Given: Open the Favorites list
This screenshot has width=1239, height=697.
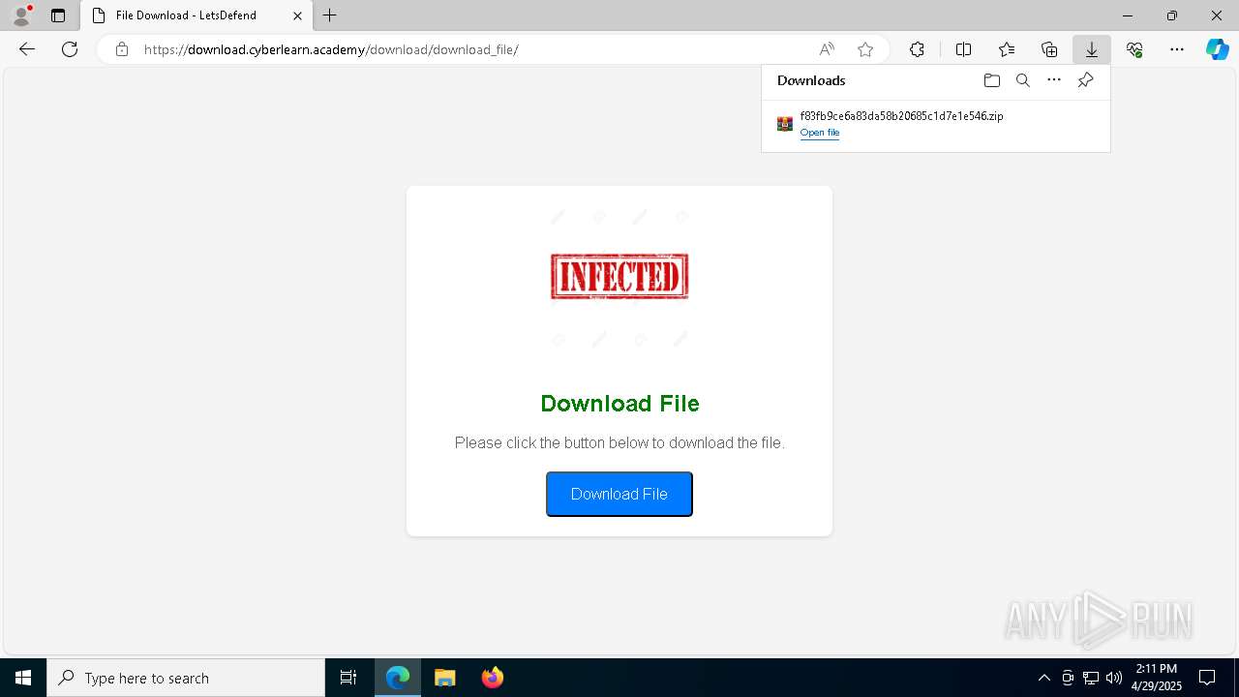Looking at the screenshot, I should point(1007,49).
